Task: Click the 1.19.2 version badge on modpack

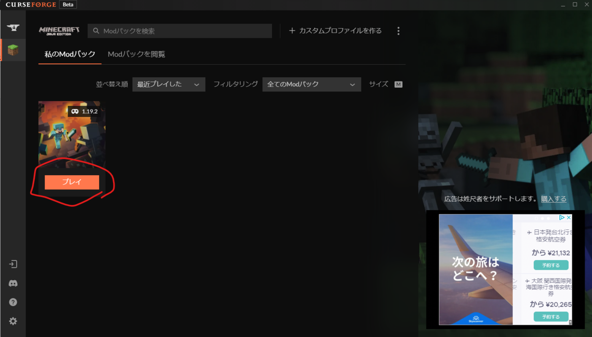Action: point(84,112)
